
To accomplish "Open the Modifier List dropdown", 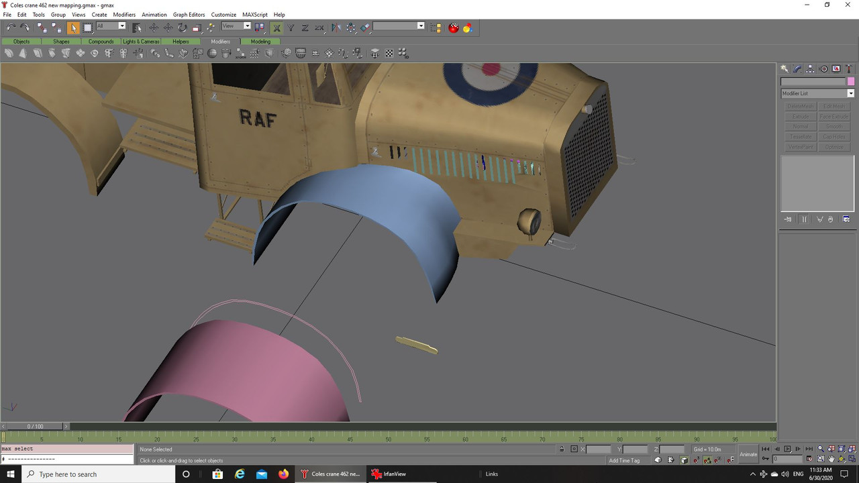I will (817, 93).
